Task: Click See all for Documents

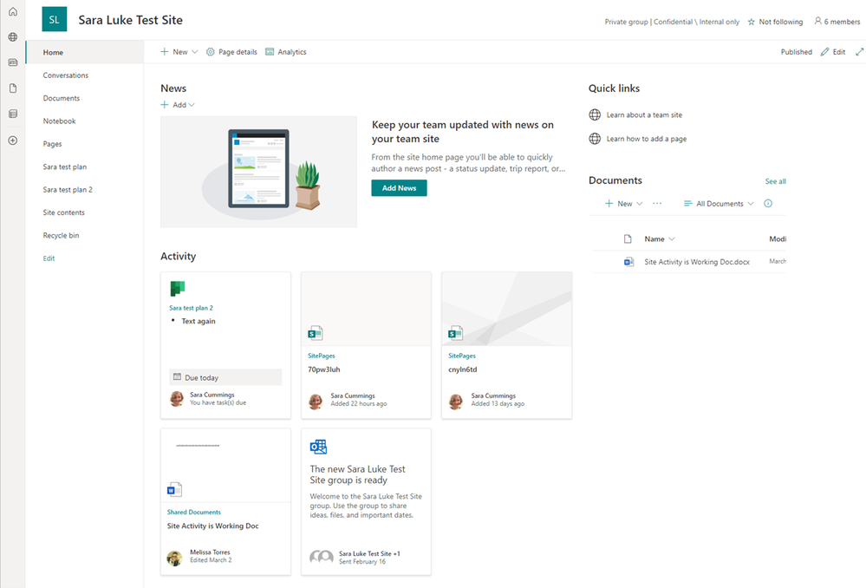Action: click(x=776, y=181)
